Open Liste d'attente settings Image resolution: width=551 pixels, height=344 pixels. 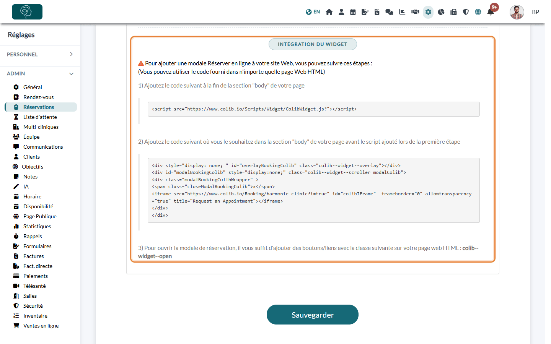[x=40, y=117]
